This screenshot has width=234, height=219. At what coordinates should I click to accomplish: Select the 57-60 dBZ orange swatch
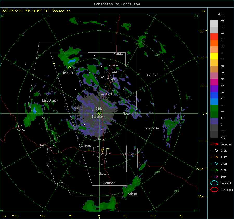[214, 43]
